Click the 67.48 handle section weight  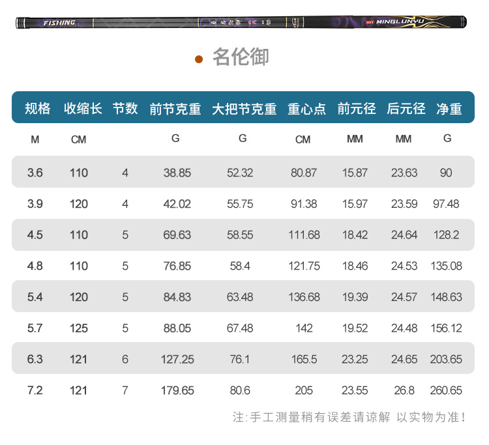pos(240,328)
